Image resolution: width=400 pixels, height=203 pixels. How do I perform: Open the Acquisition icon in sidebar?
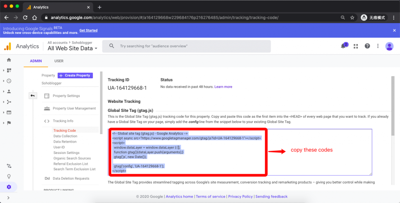point(9,102)
